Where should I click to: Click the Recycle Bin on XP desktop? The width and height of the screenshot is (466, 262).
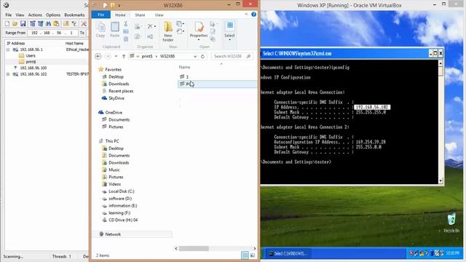coord(451,222)
